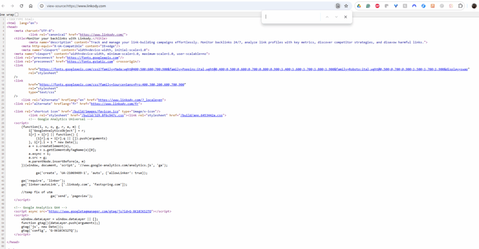Click the <html lang="en"> tag
This screenshot has width=479, height=249.
coord(22,23)
